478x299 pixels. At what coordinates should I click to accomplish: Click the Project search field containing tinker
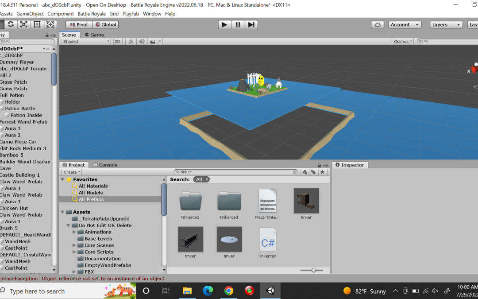click(x=235, y=172)
